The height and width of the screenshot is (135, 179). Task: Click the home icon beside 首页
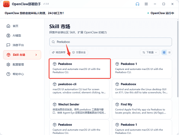click(8, 26)
